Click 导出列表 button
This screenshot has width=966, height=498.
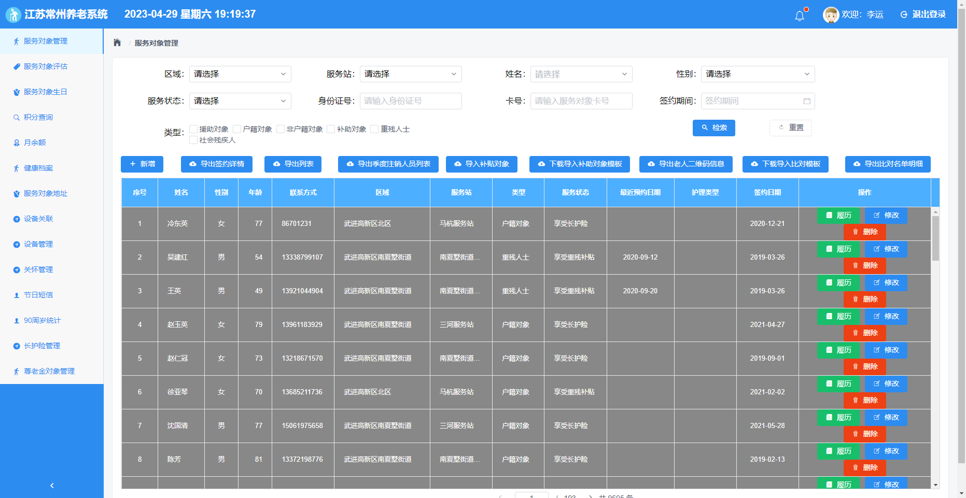point(293,164)
